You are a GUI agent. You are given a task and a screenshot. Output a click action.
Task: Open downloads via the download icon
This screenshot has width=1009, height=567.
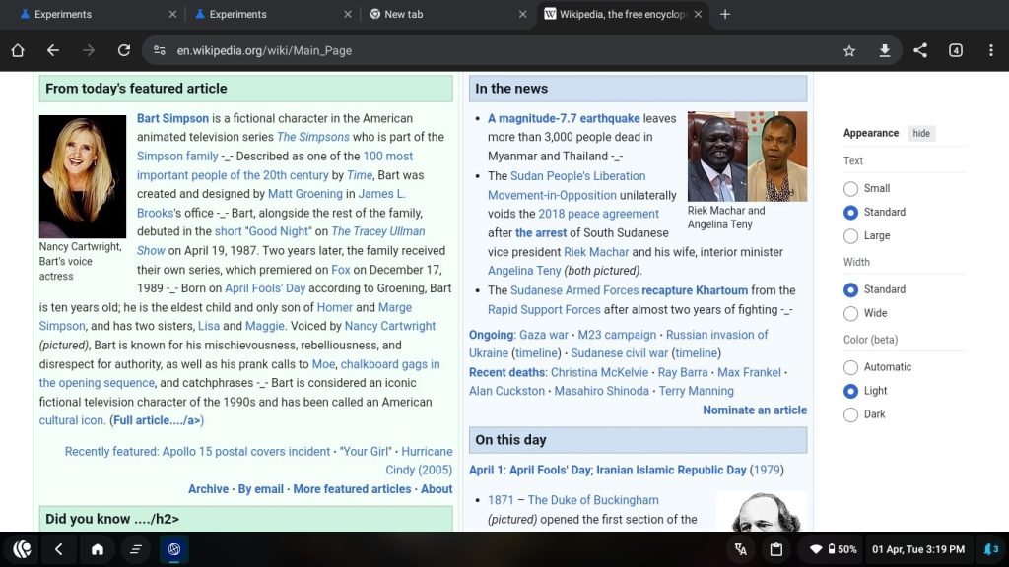click(x=884, y=50)
